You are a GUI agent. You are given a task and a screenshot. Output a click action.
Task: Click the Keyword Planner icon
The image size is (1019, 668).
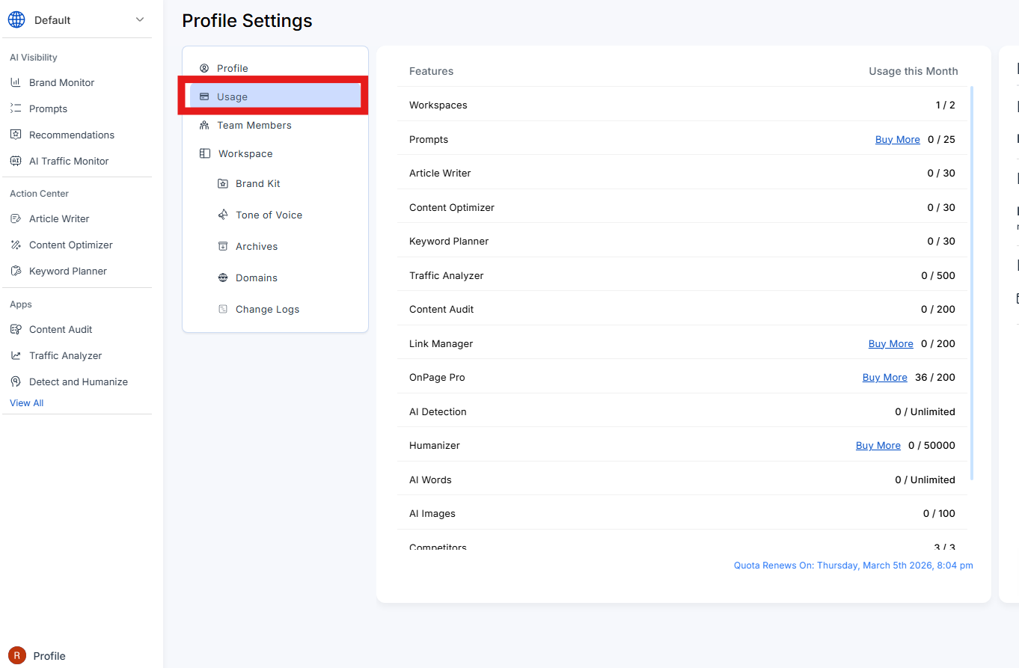[16, 272]
